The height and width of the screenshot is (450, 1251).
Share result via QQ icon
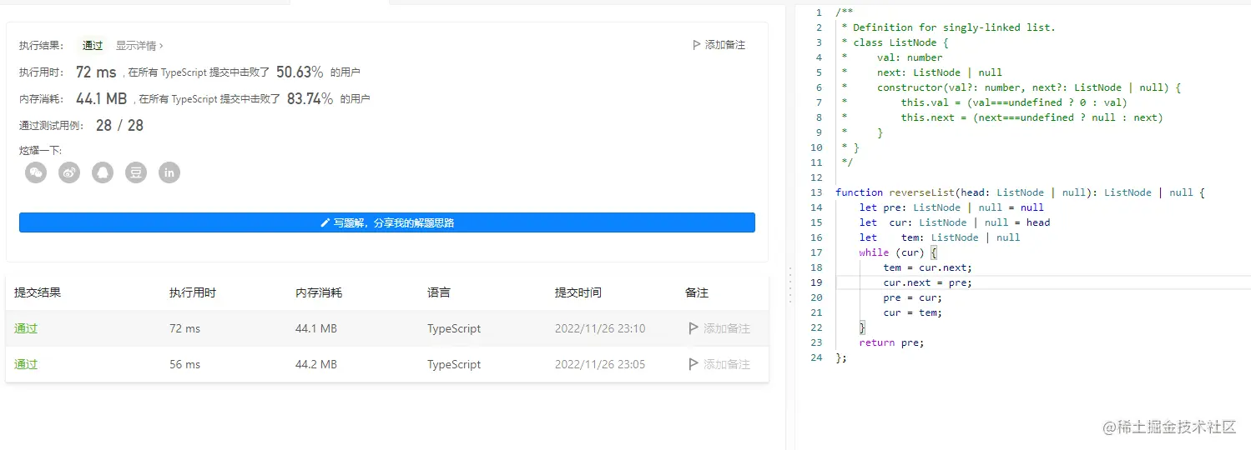pos(103,172)
